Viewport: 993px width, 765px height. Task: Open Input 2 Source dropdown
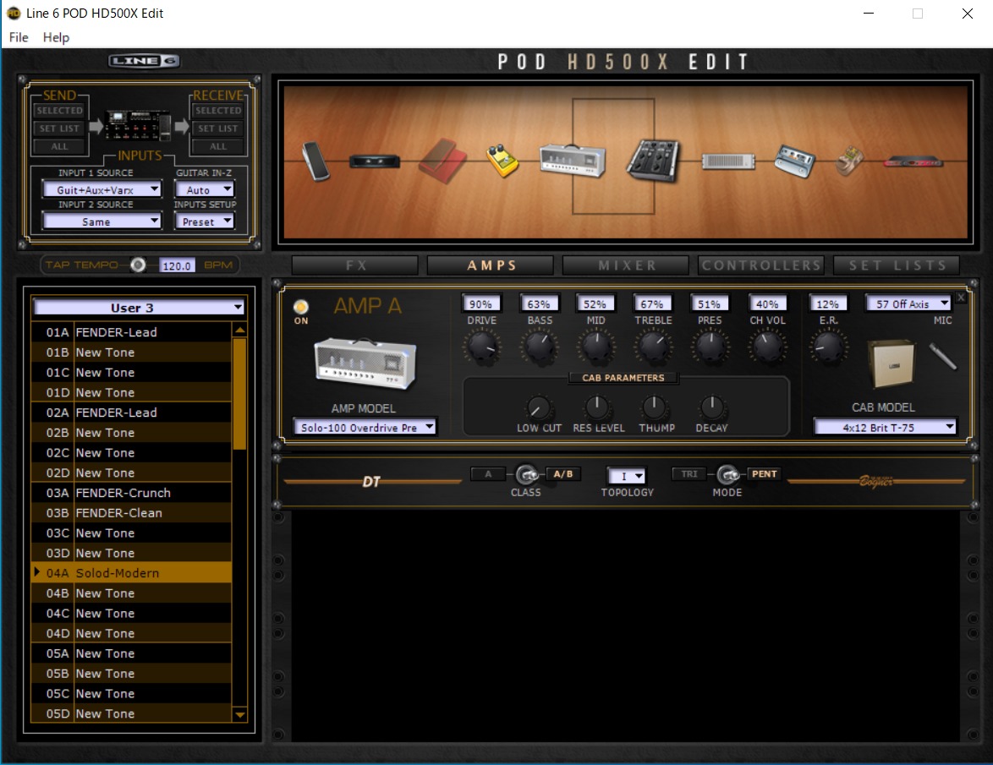[x=101, y=221]
